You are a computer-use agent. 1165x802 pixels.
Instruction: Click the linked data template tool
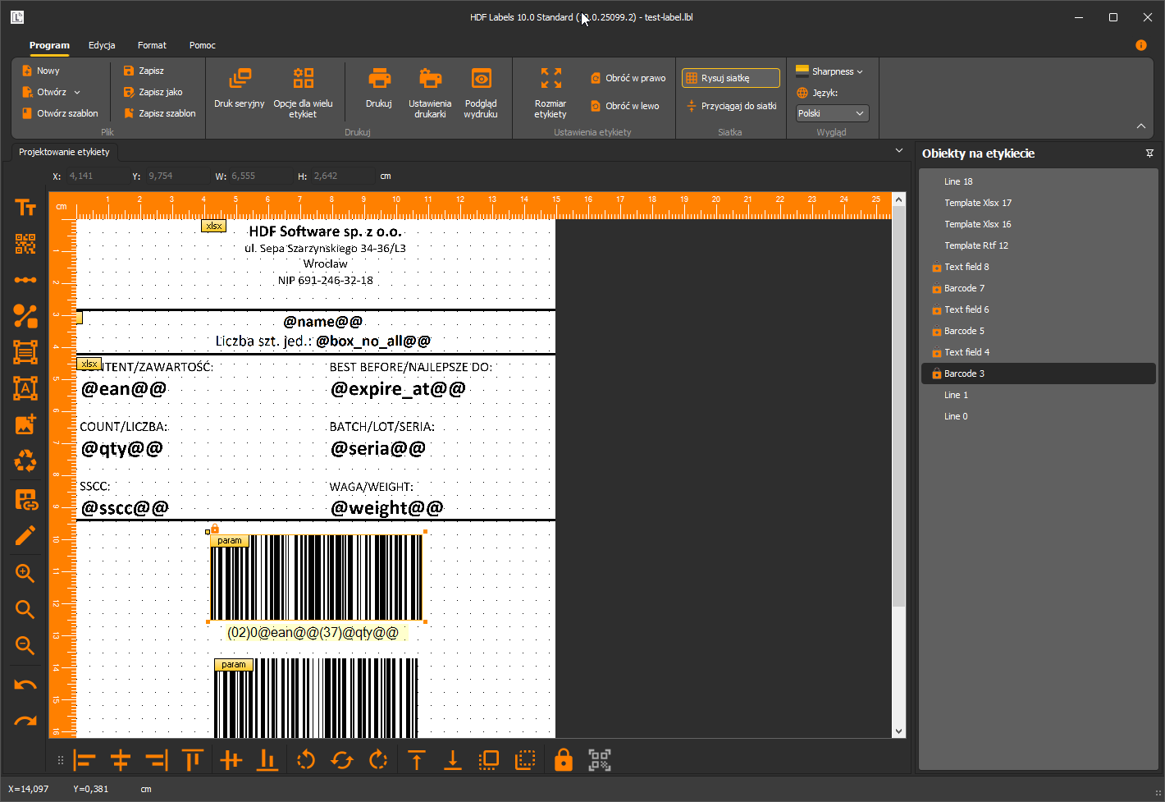click(26, 499)
